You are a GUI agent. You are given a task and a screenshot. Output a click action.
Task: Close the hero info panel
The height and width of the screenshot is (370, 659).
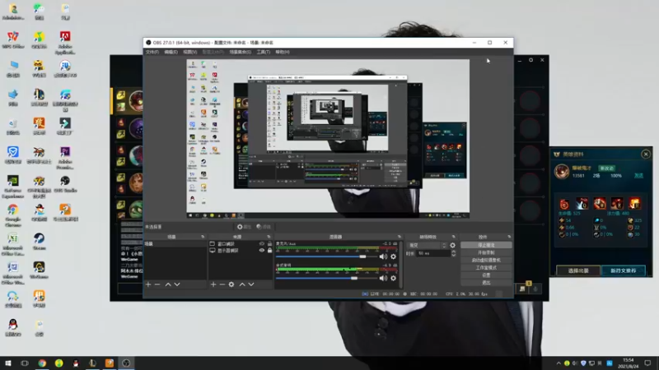646,154
